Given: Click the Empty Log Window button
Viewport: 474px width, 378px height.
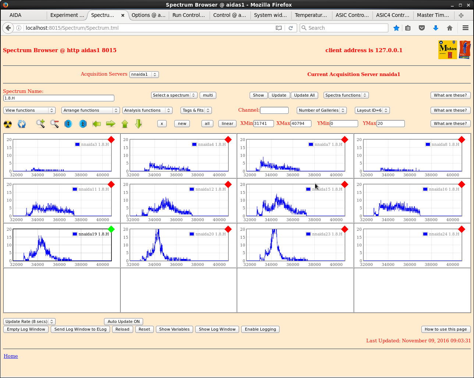Looking at the screenshot, I should pos(26,329).
